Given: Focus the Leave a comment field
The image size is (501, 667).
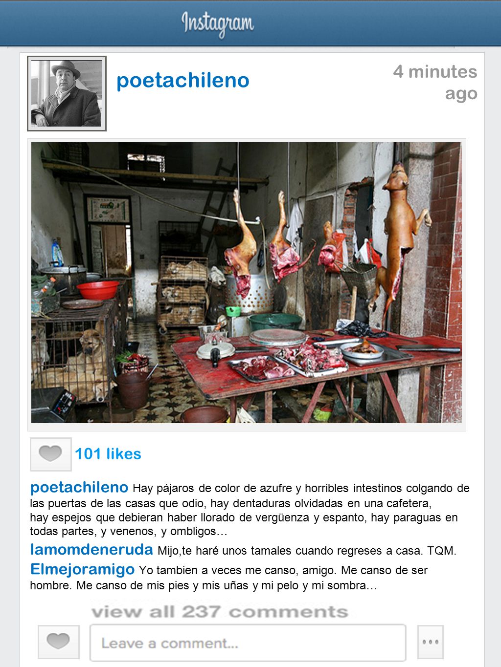Looking at the screenshot, I should coord(248,643).
